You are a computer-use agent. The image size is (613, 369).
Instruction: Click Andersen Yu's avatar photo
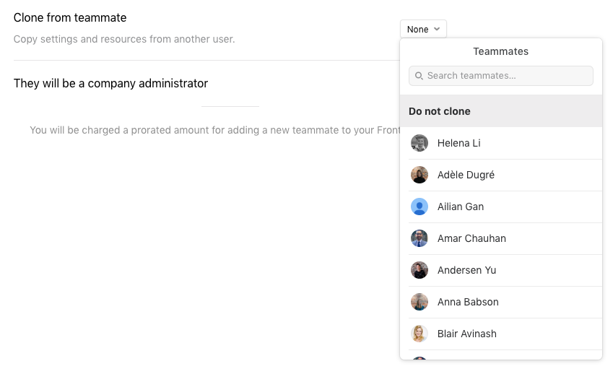click(x=419, y=270)
